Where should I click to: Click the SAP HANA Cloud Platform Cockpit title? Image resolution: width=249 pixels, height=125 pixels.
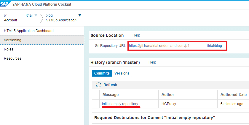click(42, 4)
